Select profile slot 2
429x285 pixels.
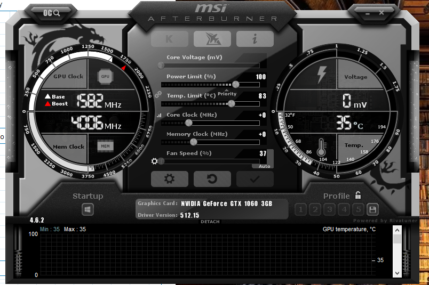[315, 209]
